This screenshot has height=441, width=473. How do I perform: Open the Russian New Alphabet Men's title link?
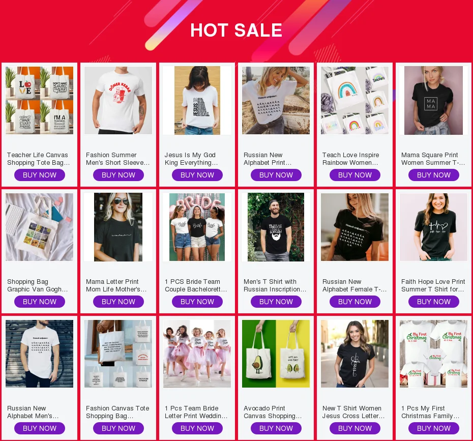[33, 412]
